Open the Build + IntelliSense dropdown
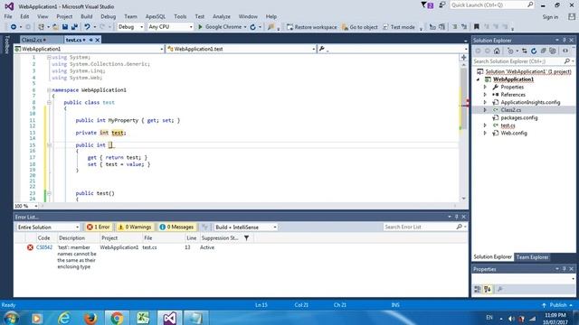This screenshot has height=325, width=579. [x=245, y=227]
